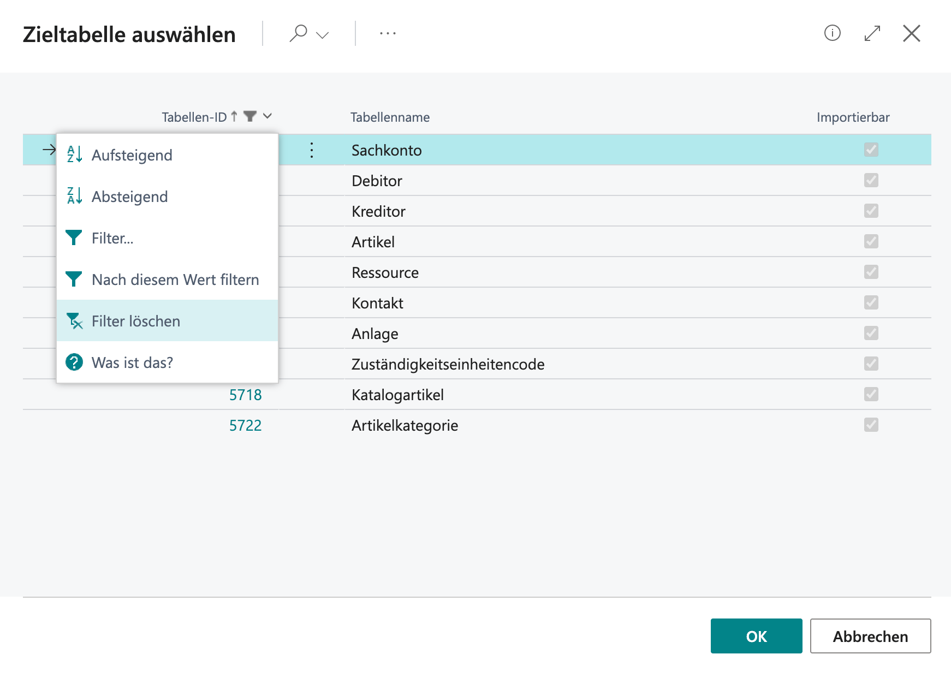The height and width of the screenshot is (678, 951).
Task: Show the page information icon
Action: pyautogui.click(x=832, y=33)
